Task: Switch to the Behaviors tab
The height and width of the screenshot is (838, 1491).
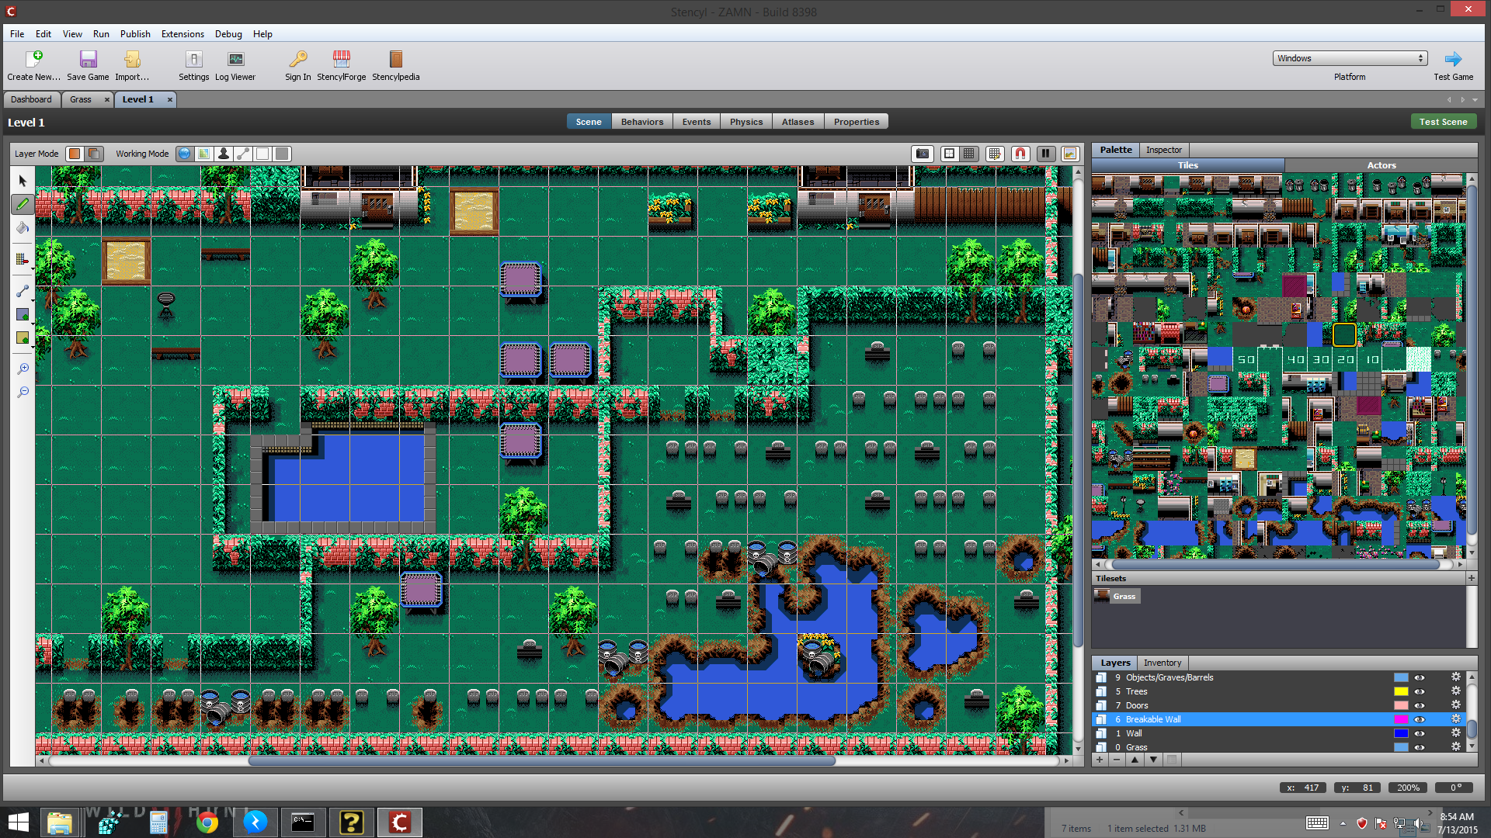Action: click(641, 122)
